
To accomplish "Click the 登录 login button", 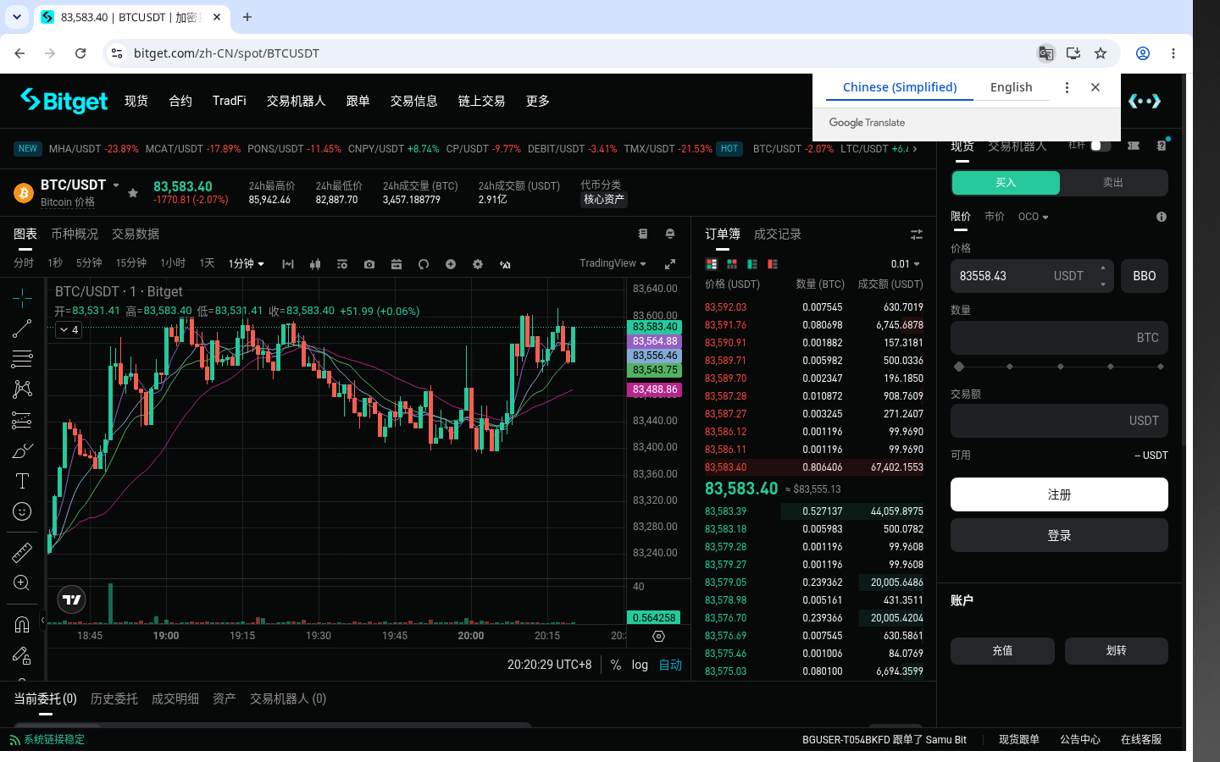I will pos(1059,535).
